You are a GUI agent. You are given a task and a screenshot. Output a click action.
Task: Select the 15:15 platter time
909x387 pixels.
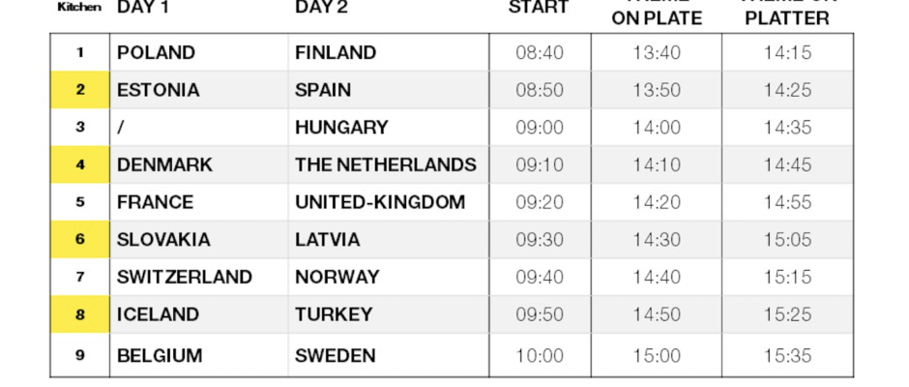(787, 277)
